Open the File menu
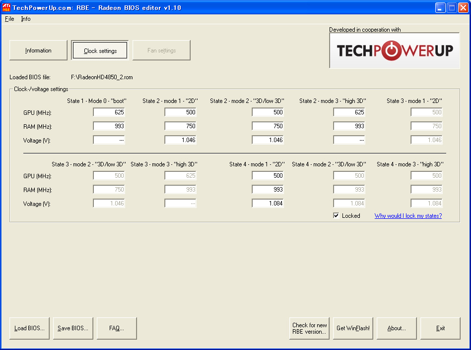471x350 pixels. (x=9, y=19)
